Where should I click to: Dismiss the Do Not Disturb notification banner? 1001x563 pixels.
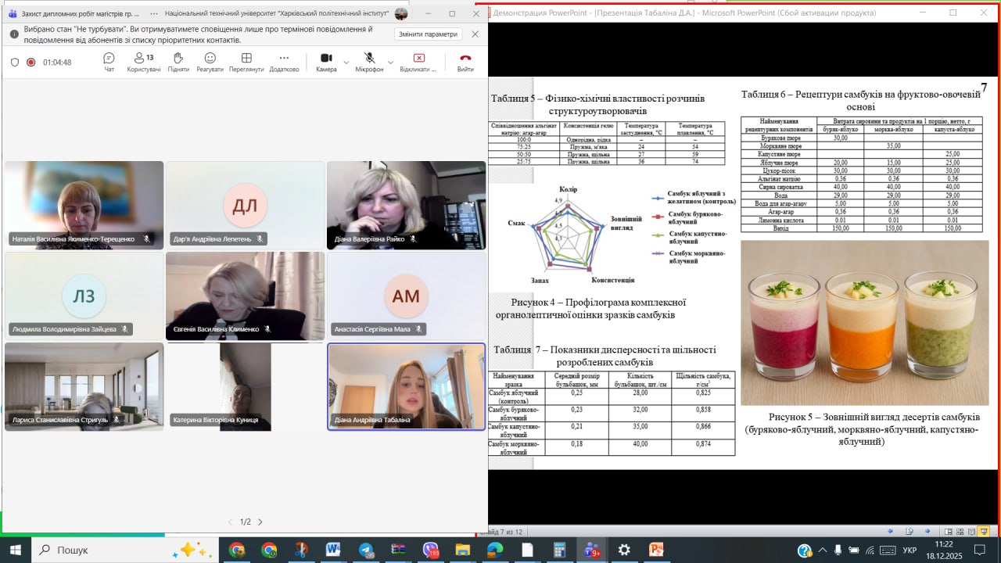(x=475, y=34)
